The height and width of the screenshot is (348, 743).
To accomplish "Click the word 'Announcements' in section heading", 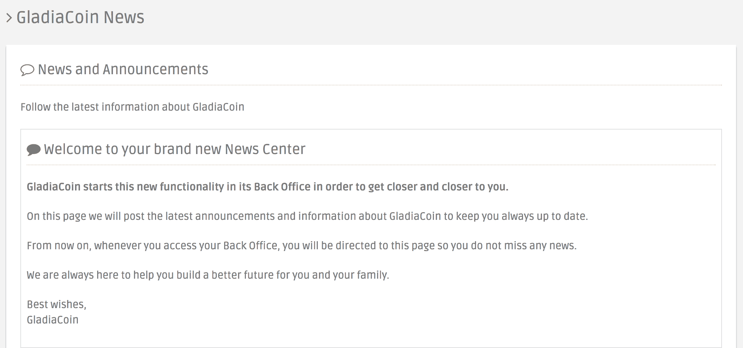I will point(155,69).
